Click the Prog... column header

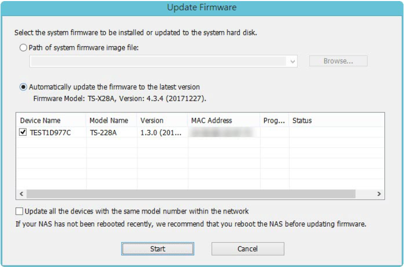274,120
